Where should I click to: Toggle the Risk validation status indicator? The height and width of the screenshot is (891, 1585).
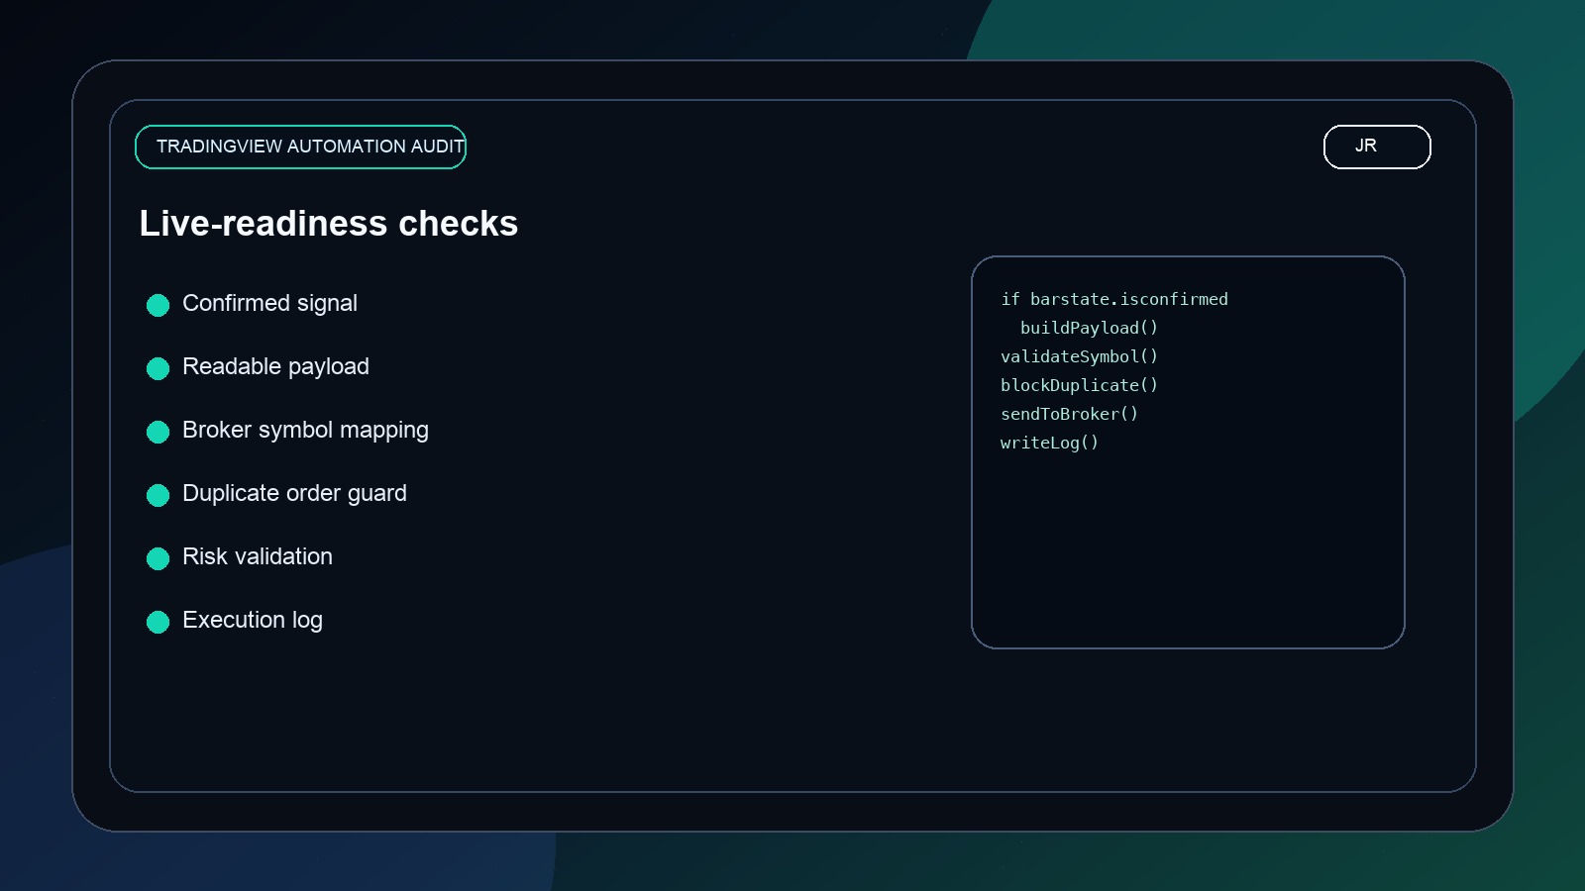(x=158, y=558)
